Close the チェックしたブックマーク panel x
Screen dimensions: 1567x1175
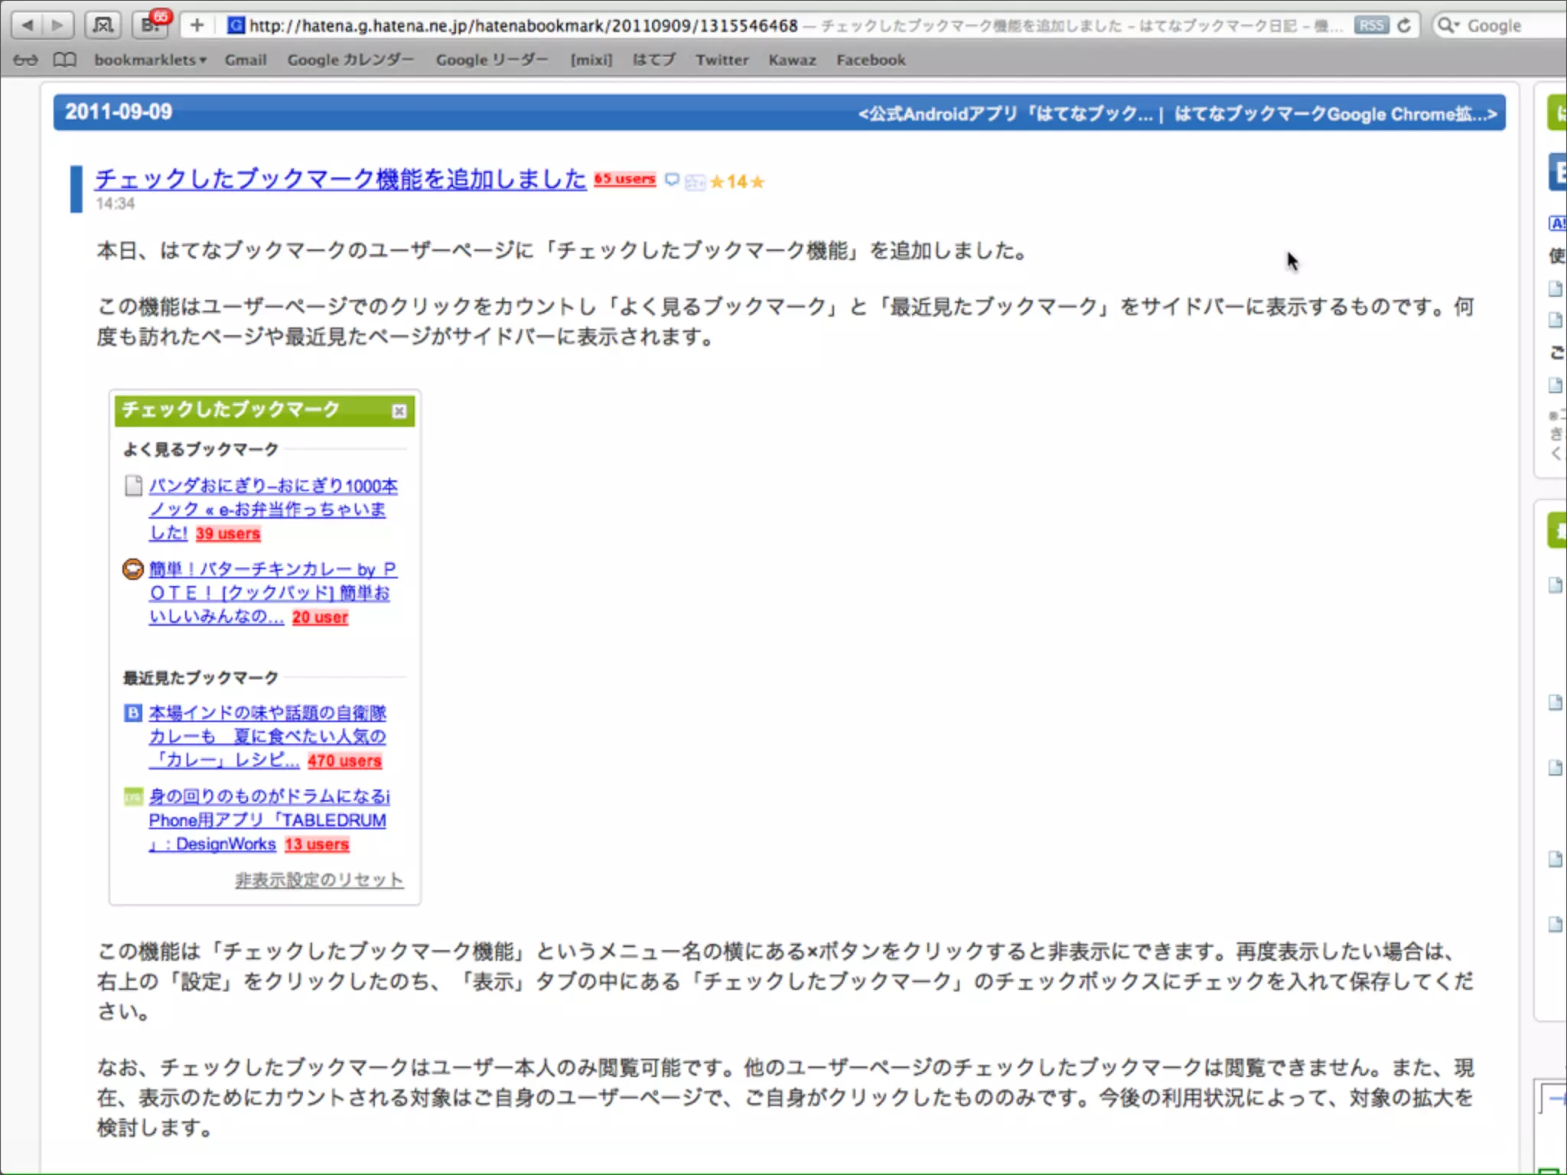(399, 412)
